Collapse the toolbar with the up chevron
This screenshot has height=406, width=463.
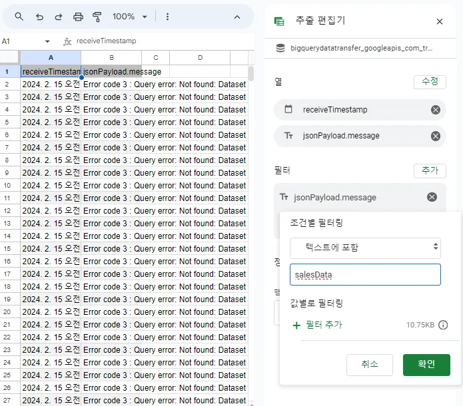(x=236, y=17)
